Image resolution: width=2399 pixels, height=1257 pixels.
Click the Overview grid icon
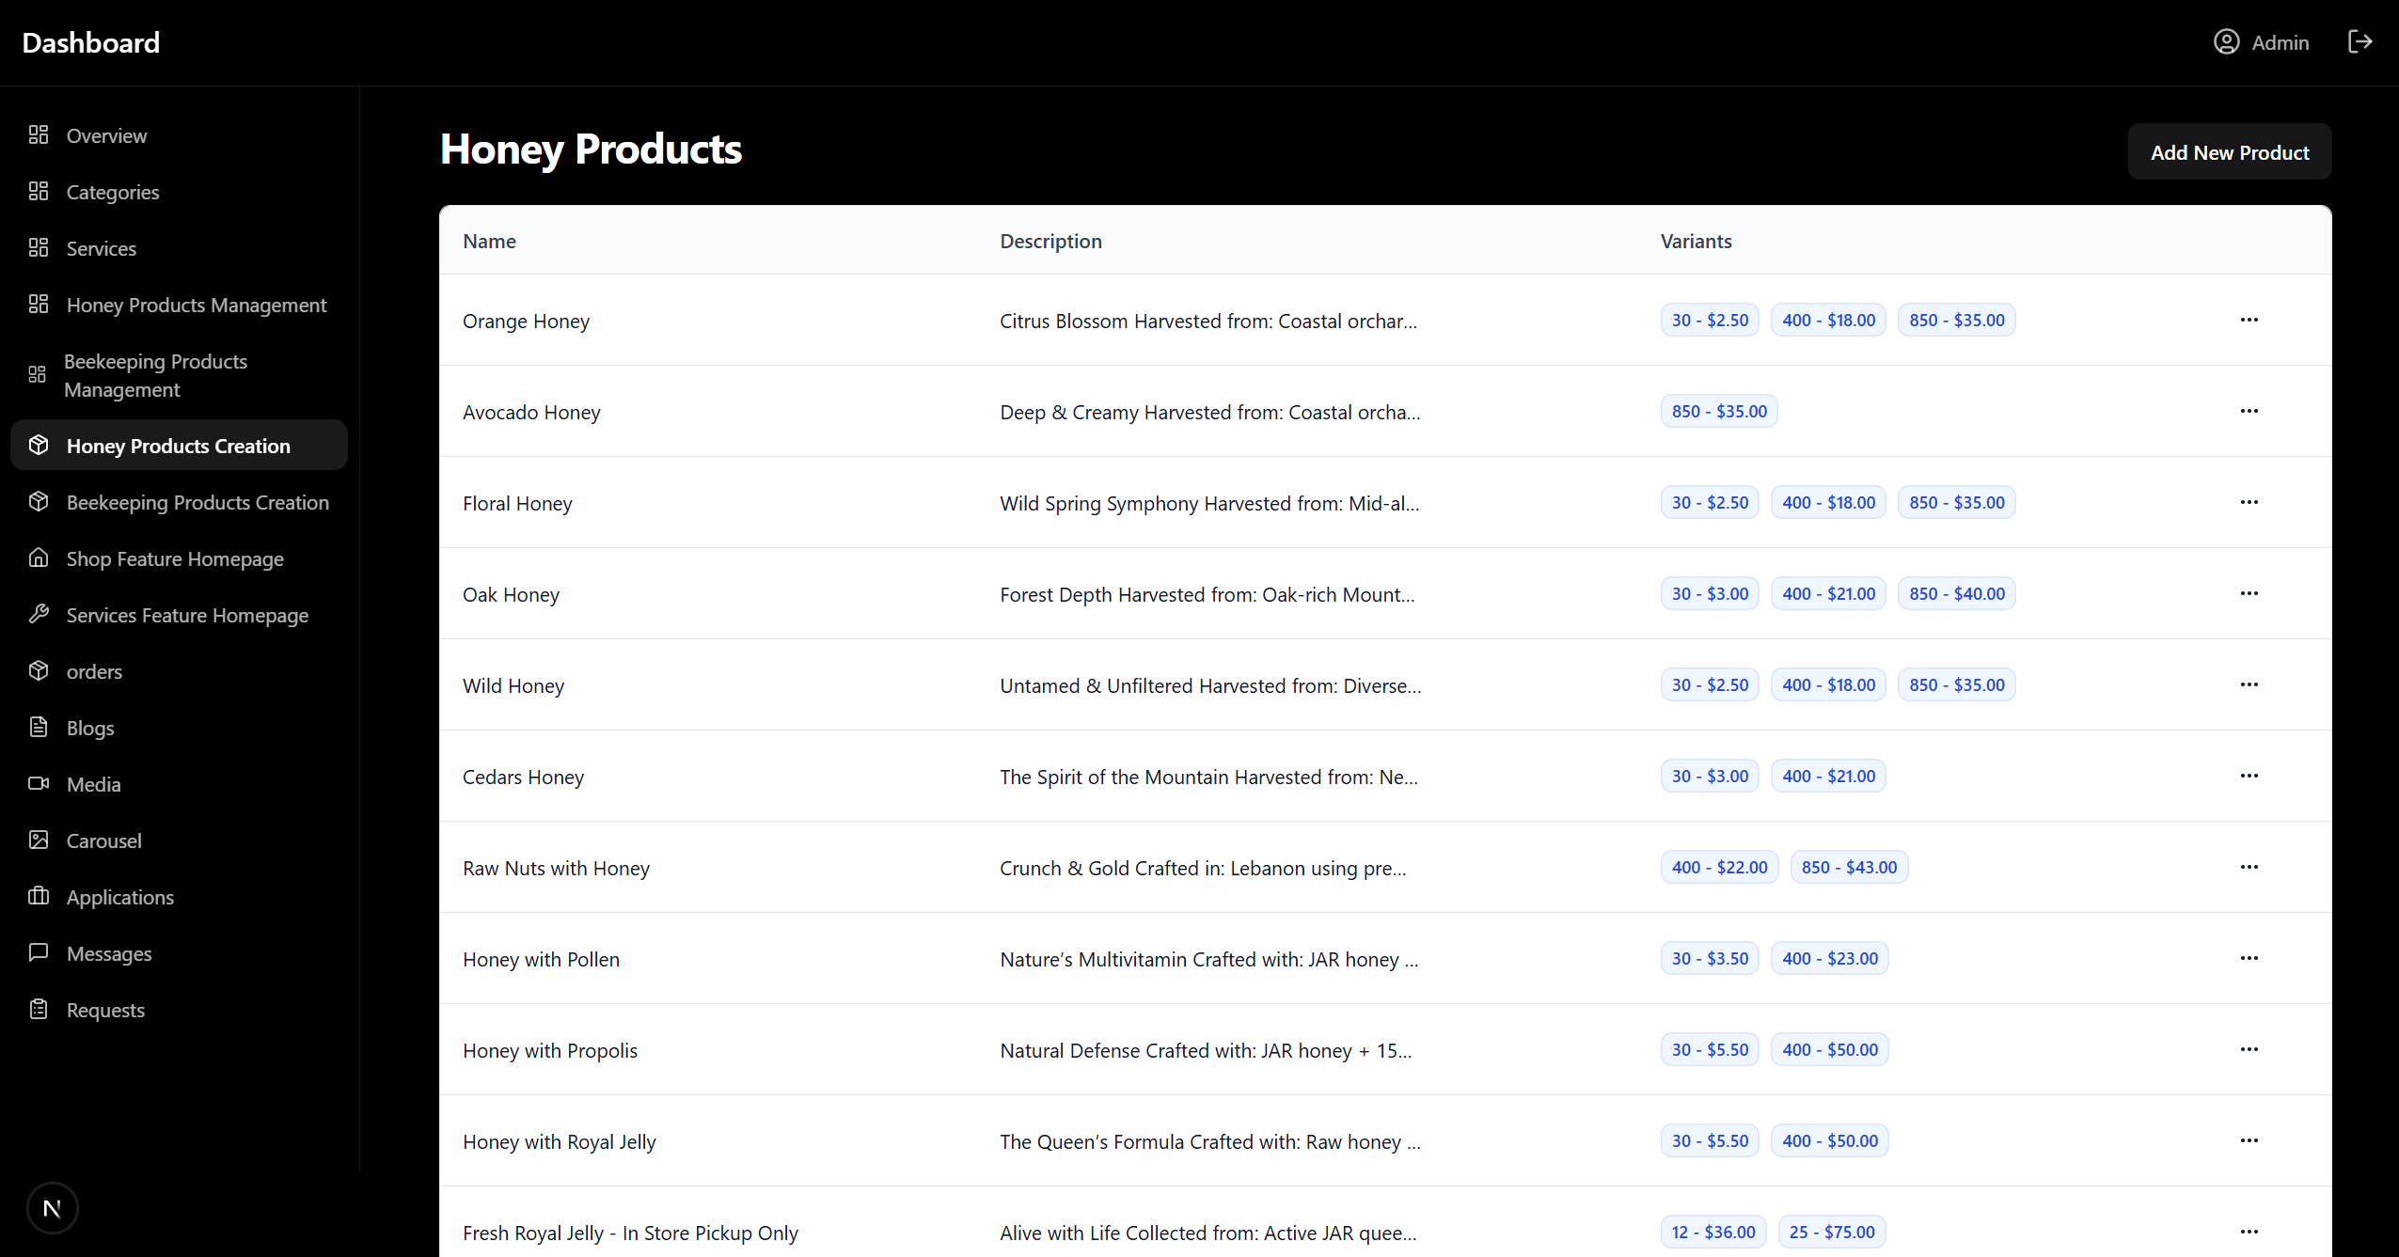[38, 134]
